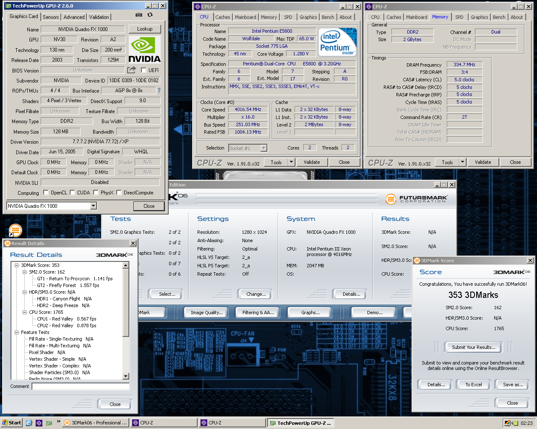This screenshot has width=537, height=429.
Task: Click the 3DMark Score title bar icon
Action: [417, 261]
